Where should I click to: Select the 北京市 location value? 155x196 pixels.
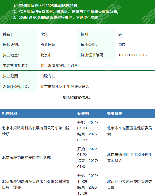click(x=46, y=55)
